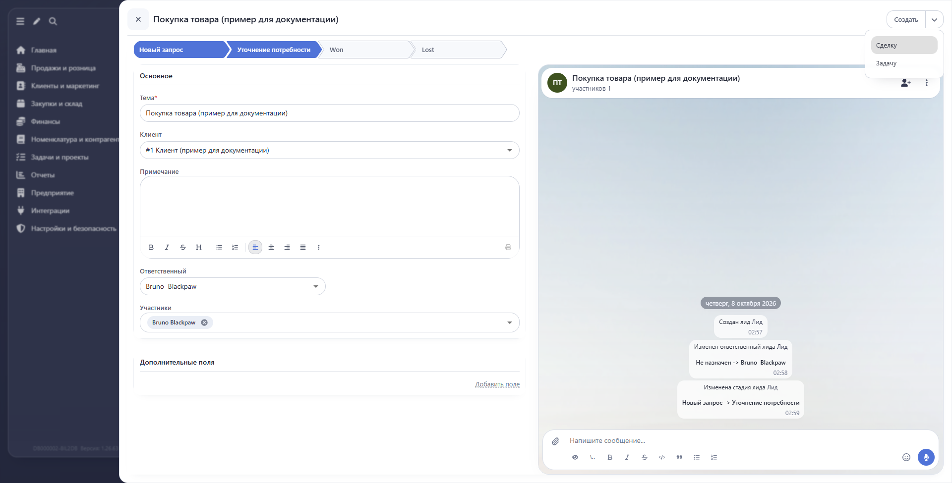Add participant to chat icon

coord(906,83)
